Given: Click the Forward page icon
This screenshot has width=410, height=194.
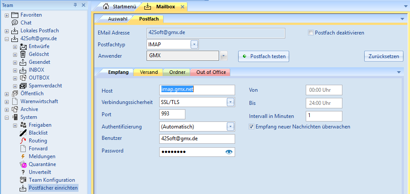Looking at the screenshot, I should click(x=23, y=149).
